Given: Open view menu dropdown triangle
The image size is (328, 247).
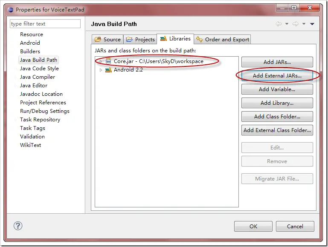Looking at the screenshot, I should click(312, 24).
